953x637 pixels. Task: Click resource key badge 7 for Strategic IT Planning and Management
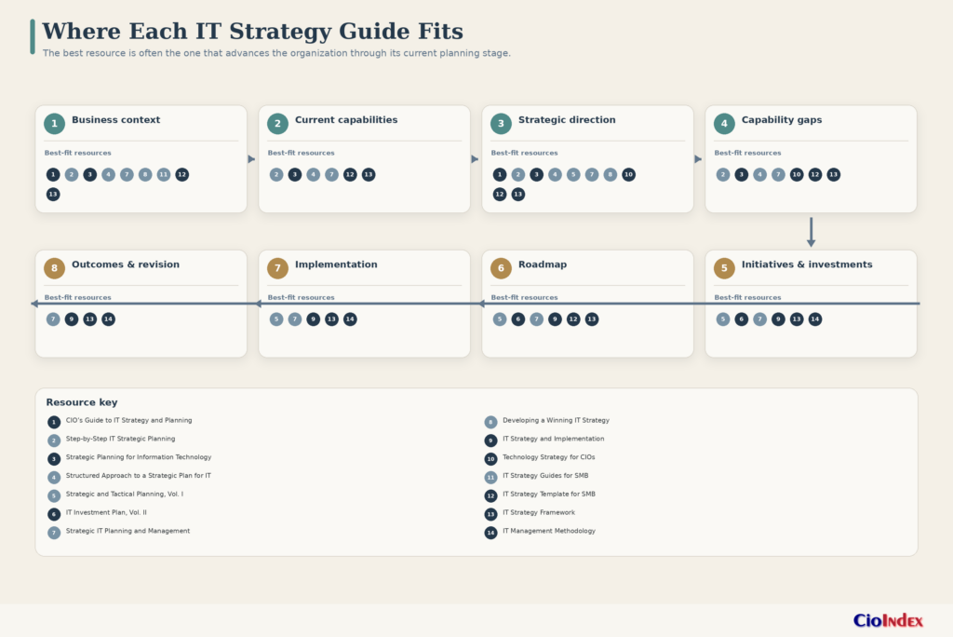coord(54,533)
